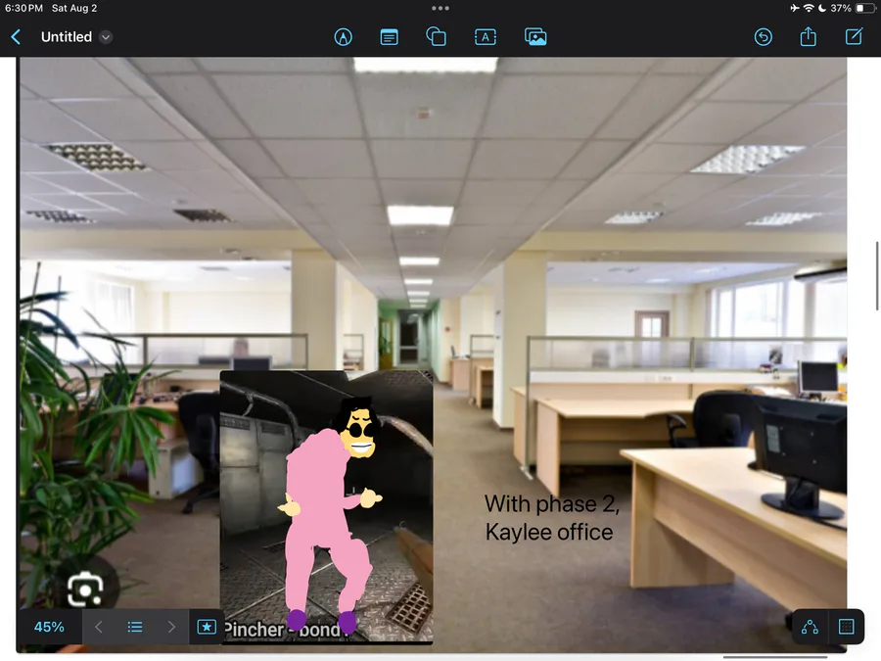Show the scenes list
The height and width of the screenshot is (661, 881).
coord(135,627)
